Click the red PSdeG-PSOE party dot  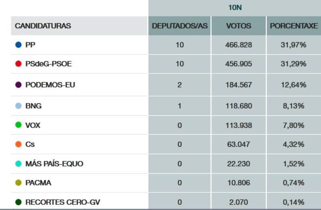tap(18, 64)
